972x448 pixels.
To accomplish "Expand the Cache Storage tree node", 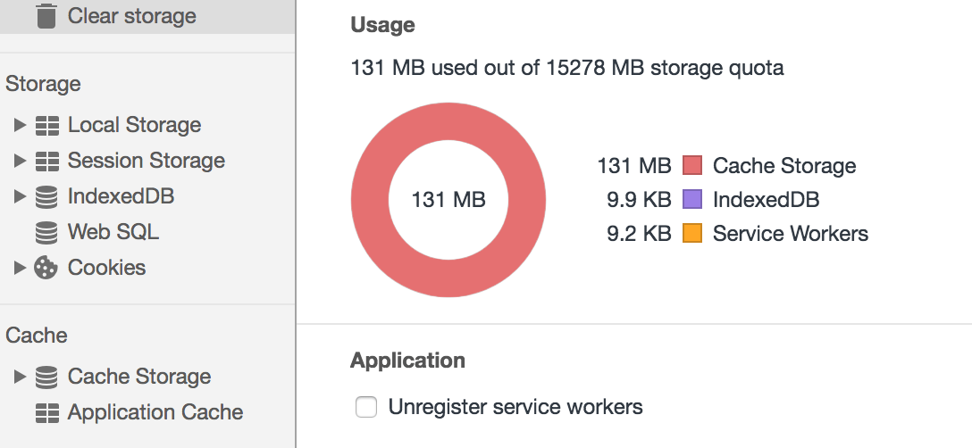I will [x=21, y=377].
